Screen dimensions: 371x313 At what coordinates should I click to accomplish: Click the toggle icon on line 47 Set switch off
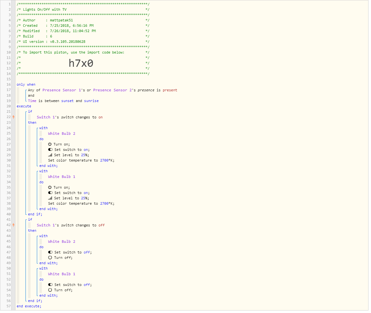pos(50,252)
